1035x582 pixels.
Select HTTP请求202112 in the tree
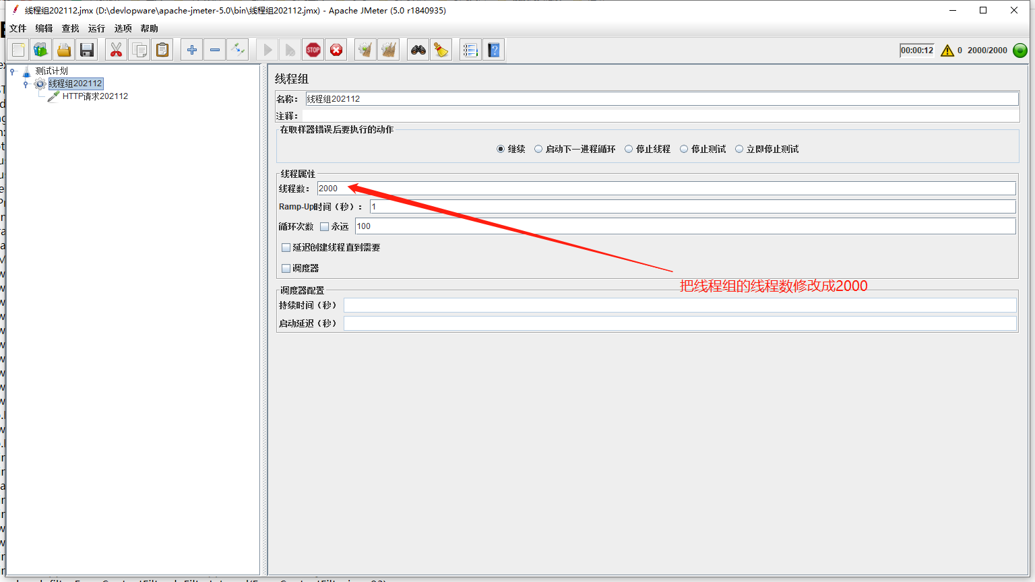pos(95,96)
